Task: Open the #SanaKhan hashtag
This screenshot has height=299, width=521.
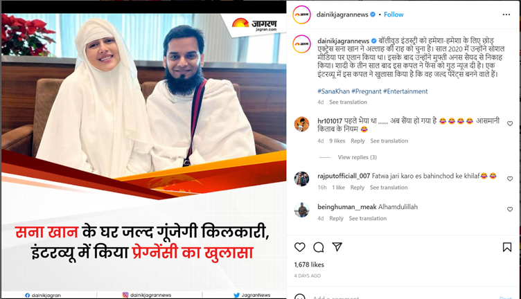Action: (333, 91)
